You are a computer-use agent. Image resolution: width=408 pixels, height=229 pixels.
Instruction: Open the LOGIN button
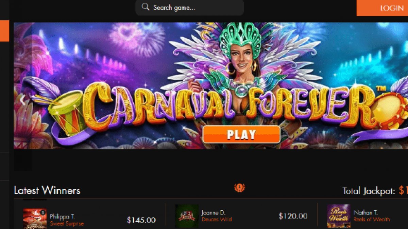[382, 8]
